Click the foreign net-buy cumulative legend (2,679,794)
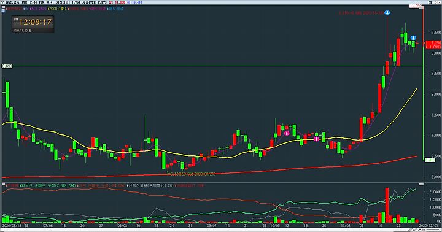The image size is (442, 232). pos(48,185)
